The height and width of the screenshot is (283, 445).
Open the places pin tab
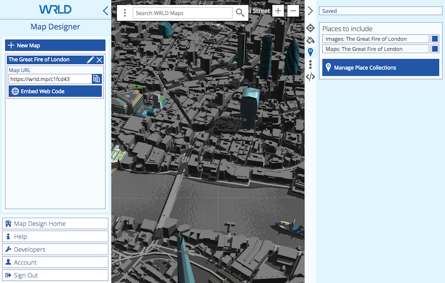(x=311, y=53)
